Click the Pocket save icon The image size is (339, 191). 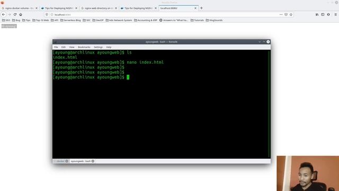[286, 14]
